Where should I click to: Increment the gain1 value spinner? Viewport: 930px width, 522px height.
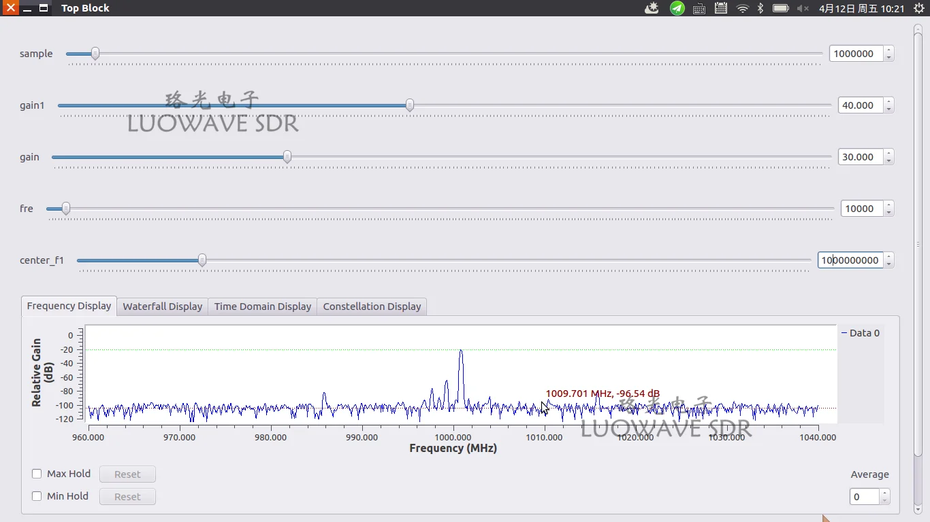[x=888, y=101]
